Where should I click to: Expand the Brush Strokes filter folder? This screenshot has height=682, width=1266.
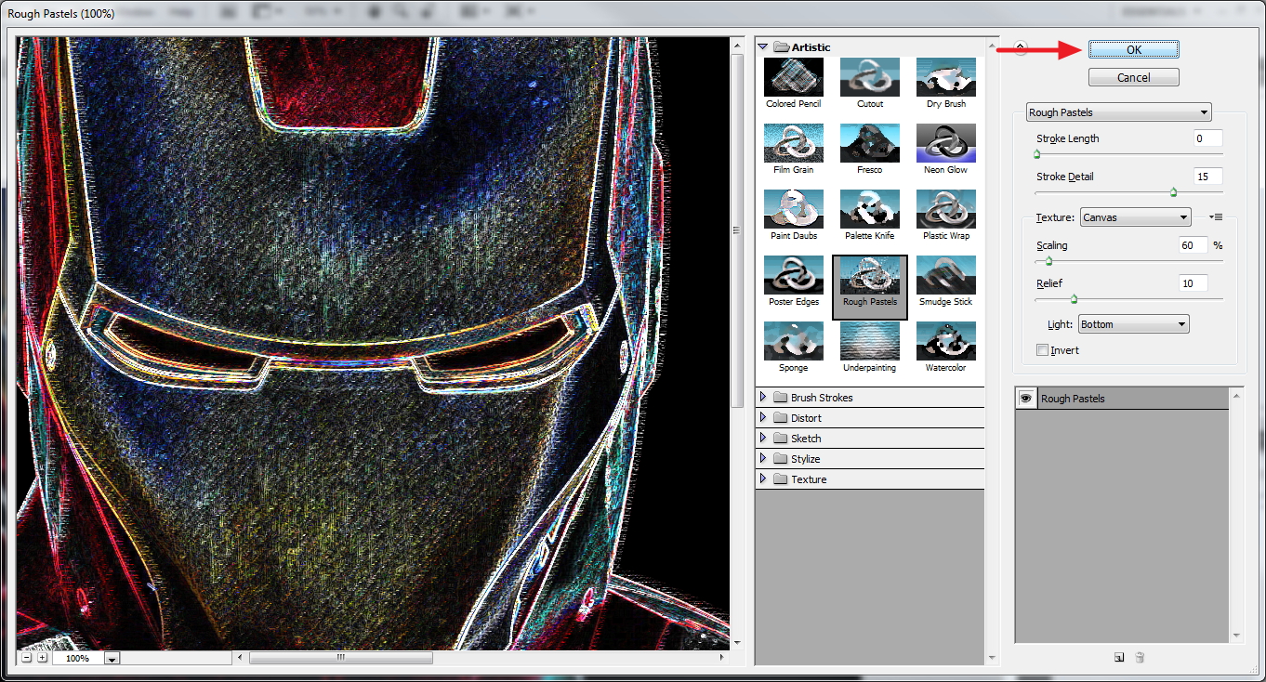pos(763,397)
